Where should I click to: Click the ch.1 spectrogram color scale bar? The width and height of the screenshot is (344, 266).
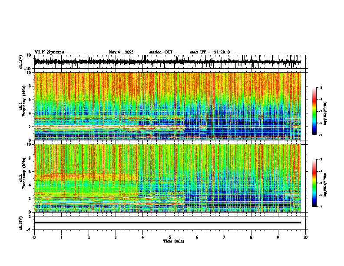314,111
